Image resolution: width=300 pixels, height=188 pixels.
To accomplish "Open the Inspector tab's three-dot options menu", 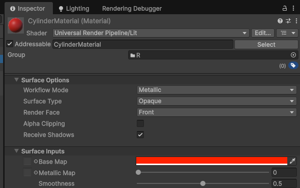I will [x=293, y=8].
